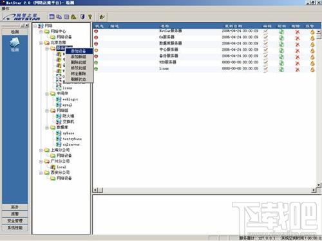Click green status icon of WEB服务器 row
This screenshot has height=241, width=322.
click(x=96, y=63)
